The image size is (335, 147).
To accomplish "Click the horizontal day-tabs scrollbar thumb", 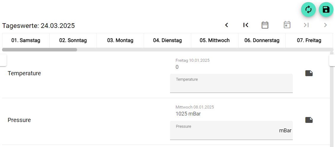I will point(40,50).
